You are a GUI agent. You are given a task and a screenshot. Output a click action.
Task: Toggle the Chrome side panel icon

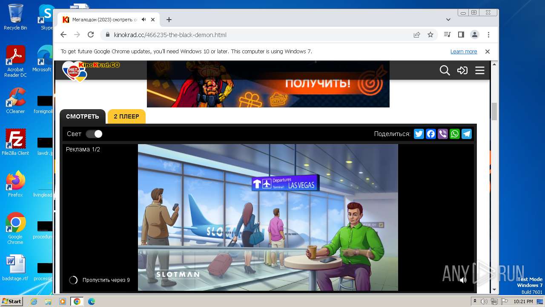[461, 35]
